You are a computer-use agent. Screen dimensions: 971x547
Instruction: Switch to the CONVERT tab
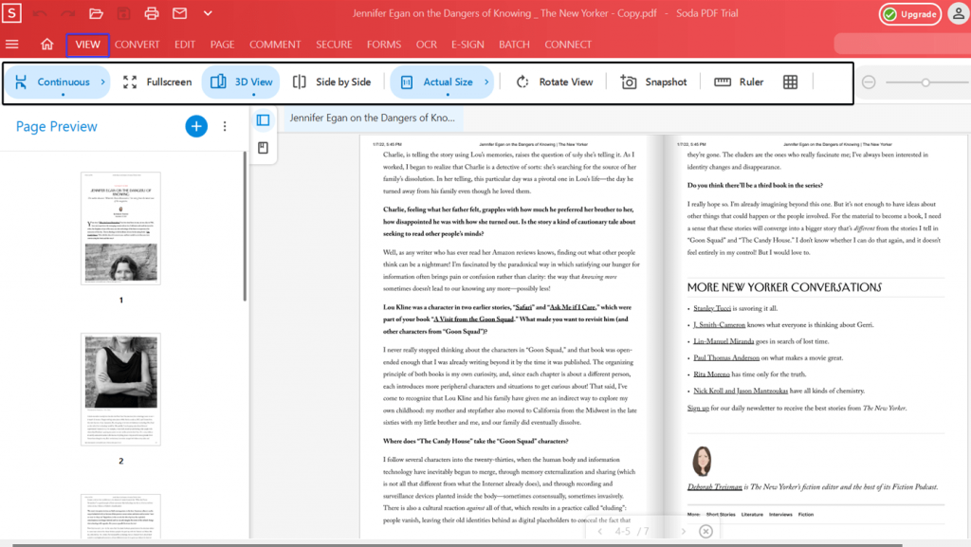(137, 45)
